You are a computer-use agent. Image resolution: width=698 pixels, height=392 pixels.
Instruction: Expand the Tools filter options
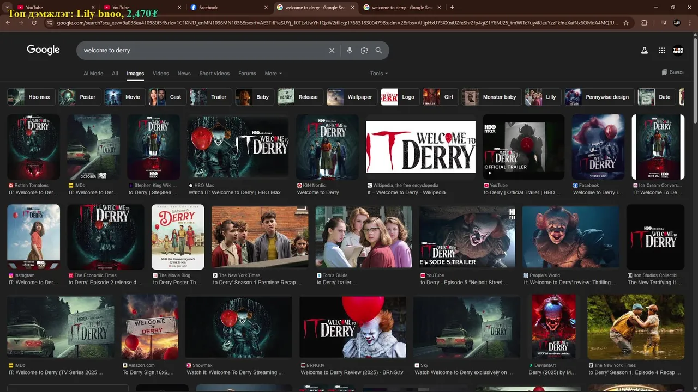(x=379, y=73)
